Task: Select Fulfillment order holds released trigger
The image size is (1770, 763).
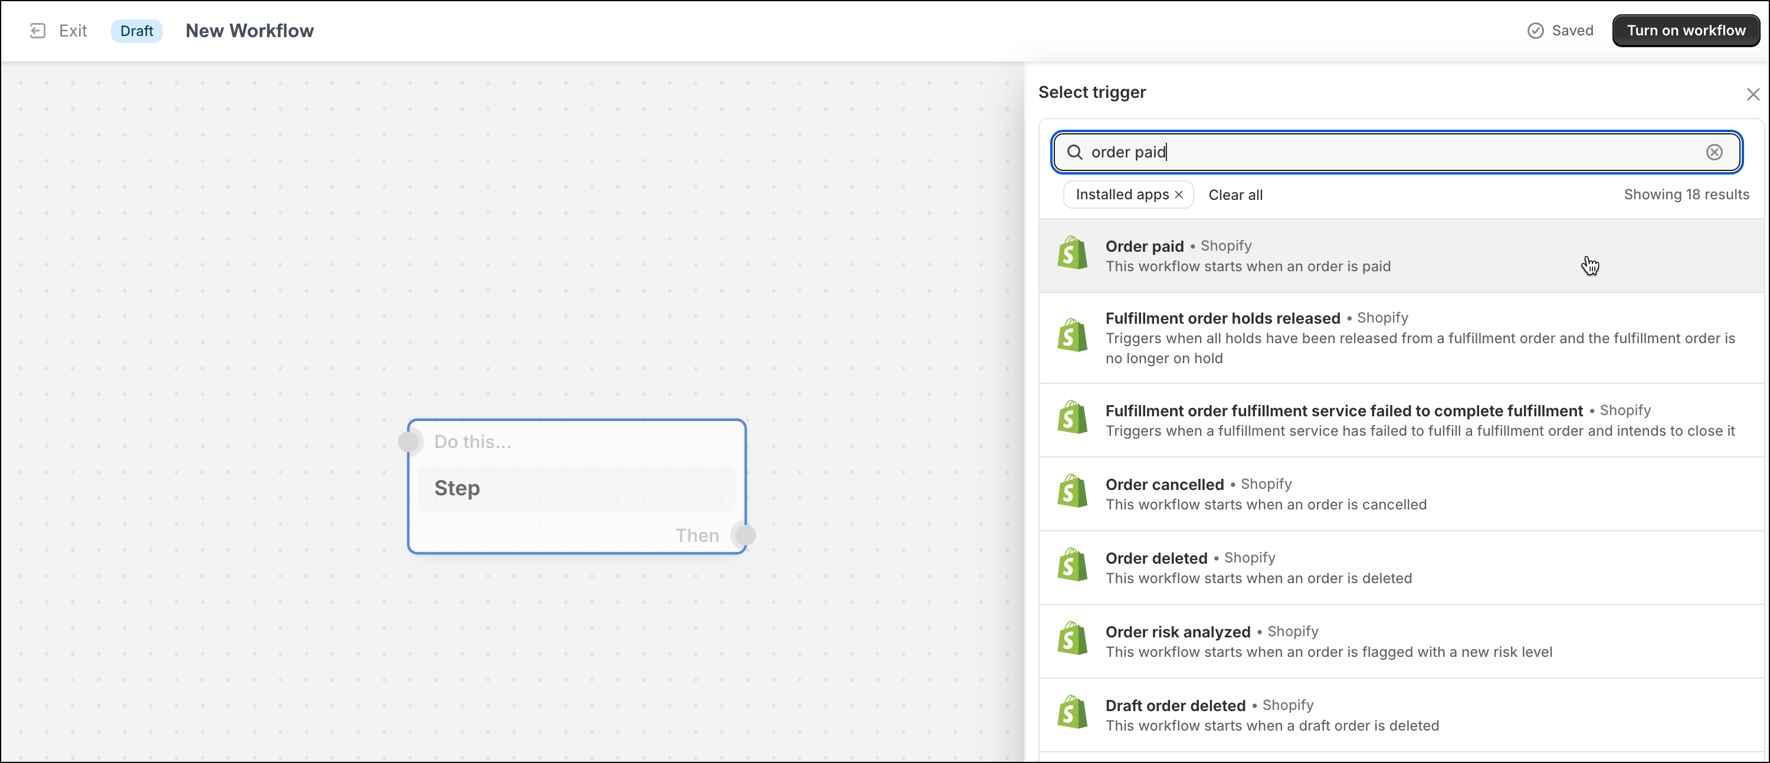Action: (1402, 338)
